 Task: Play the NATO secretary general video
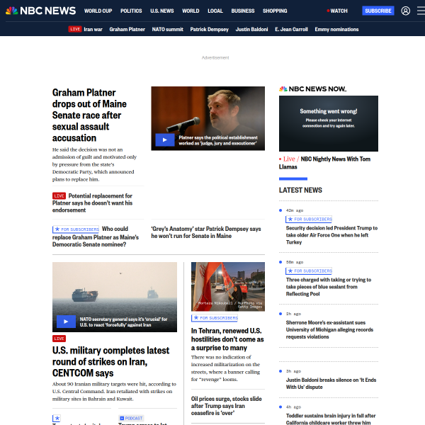[66, 322]
